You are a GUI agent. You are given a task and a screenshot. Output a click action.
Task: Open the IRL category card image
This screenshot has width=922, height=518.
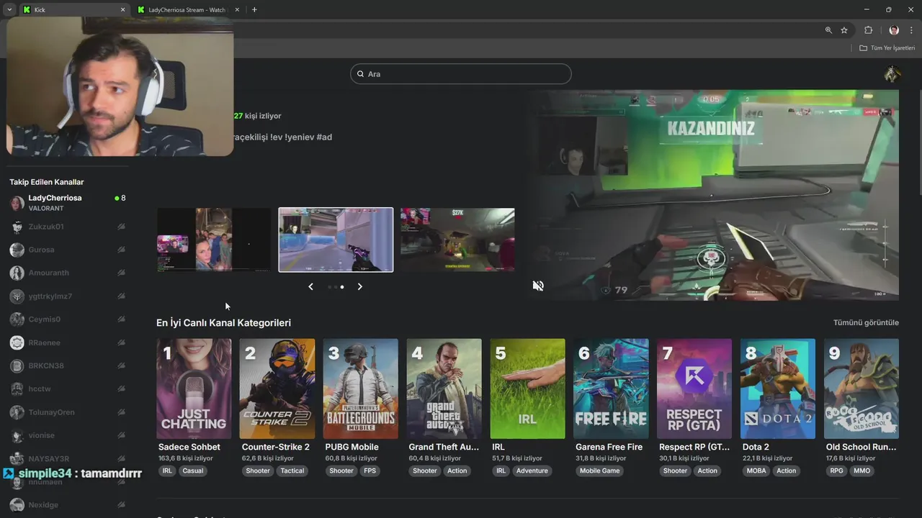coord(528,388)
